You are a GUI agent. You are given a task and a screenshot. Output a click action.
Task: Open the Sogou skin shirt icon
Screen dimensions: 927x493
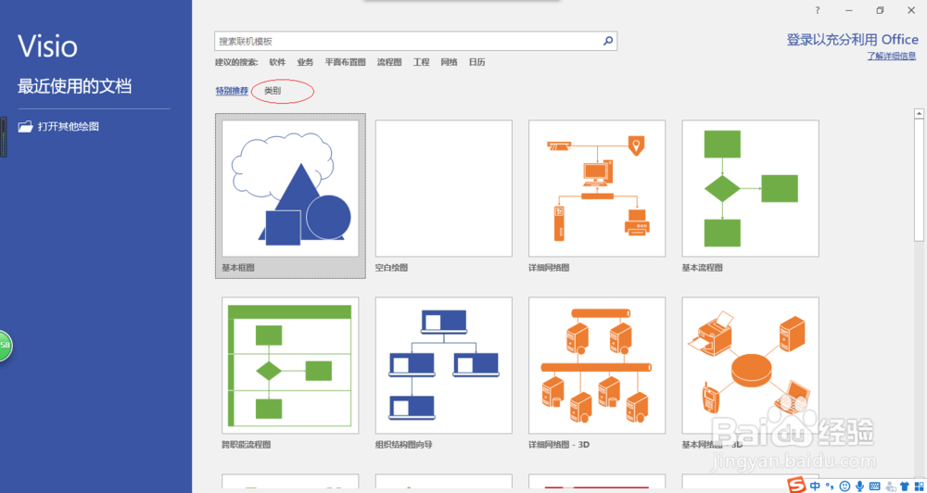click(x=904, y=486)
